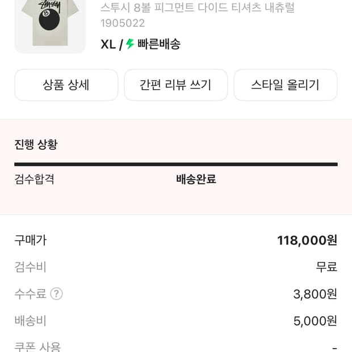This screenshot has height=352, width=352.
Task: Click the 쿠폰 사용 row label
Action: (x=37, y=346)
